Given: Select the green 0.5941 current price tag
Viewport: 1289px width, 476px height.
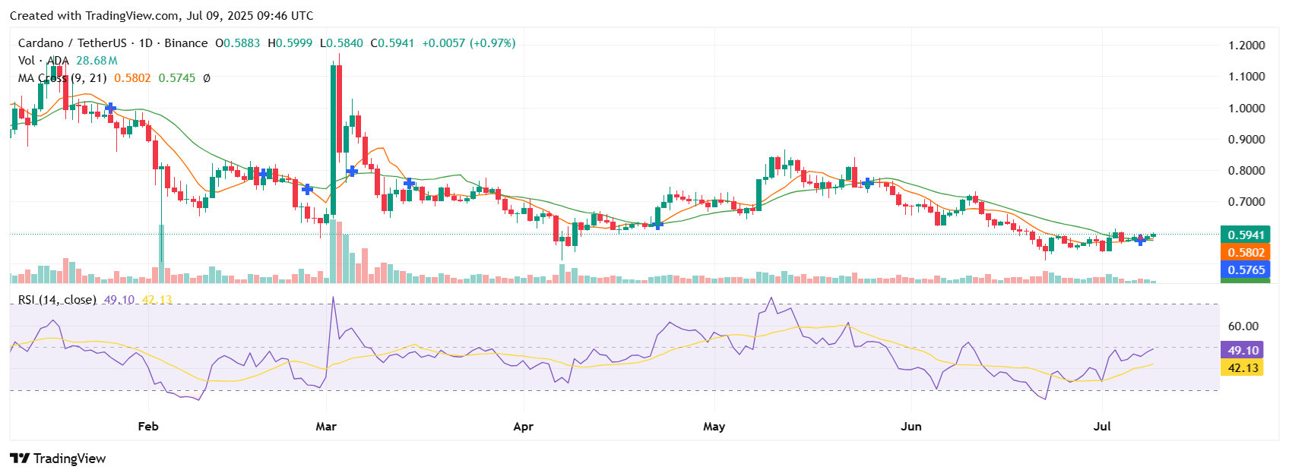Looking at the screenshot, I should click(x=1245, y=235).
